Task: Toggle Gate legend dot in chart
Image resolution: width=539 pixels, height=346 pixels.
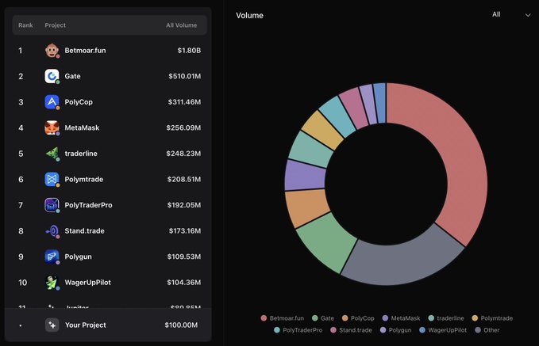Action: 314,317
